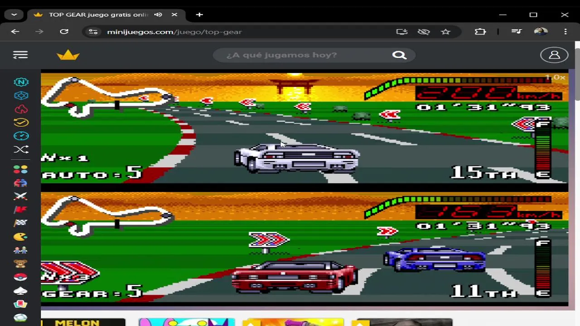The image size is (580, 326).
Task: Open the browser profile avatar
Action: [541, 32]
